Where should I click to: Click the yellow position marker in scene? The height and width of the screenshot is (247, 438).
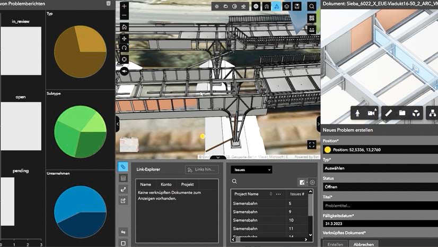click(203, 136)
